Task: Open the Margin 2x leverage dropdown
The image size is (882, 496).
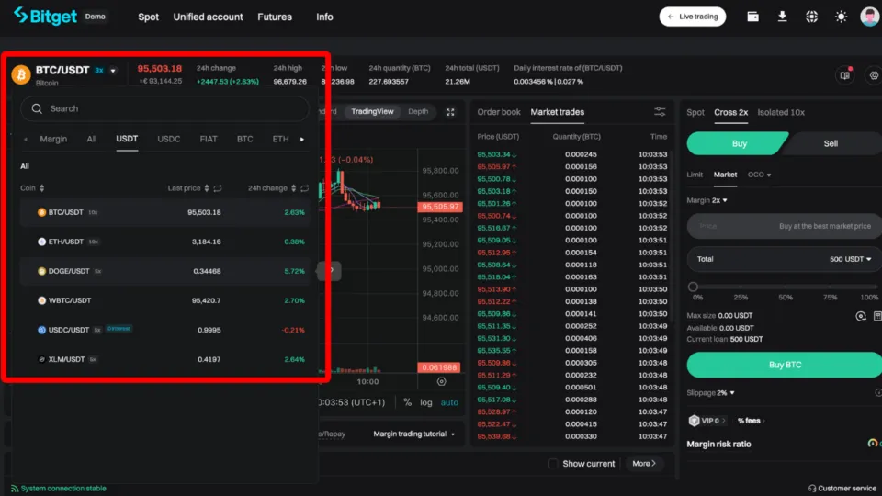Action: pyautogui.click(x=707, y=200)
